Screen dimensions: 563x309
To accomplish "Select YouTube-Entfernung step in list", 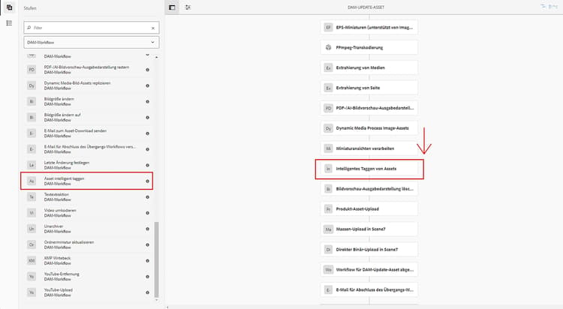I will tap(87, 276).
